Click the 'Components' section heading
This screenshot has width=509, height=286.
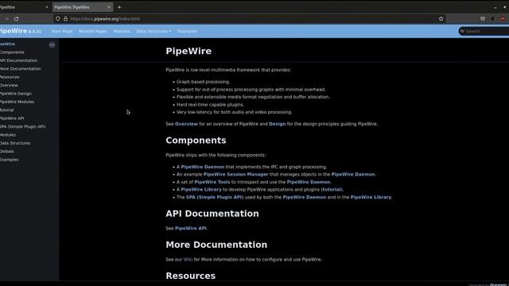tap(196, 141)
